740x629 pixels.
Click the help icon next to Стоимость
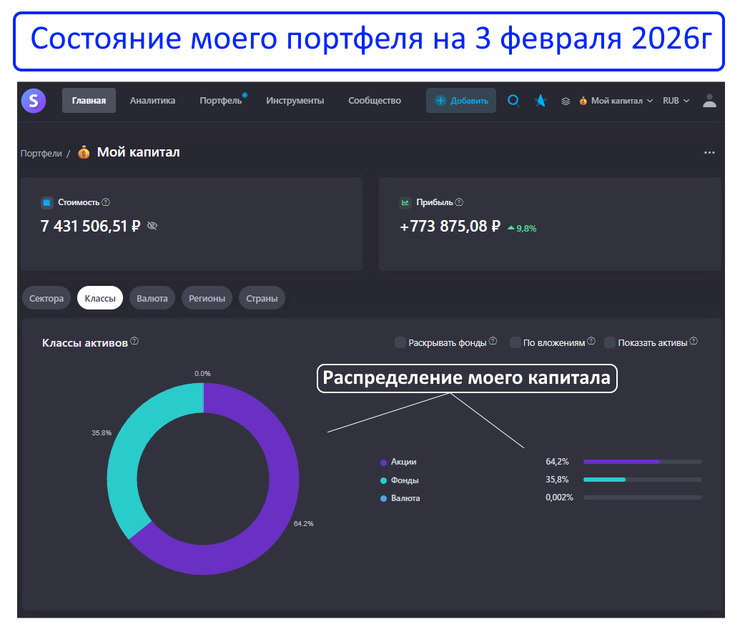coord(104,203)
